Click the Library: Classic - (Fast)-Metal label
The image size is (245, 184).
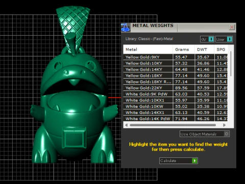149,39
